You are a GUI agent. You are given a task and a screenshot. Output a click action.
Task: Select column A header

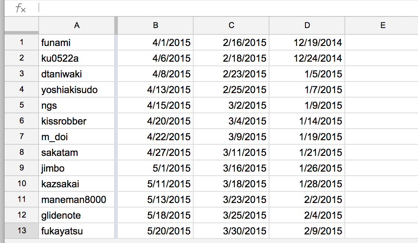point(77,25)
